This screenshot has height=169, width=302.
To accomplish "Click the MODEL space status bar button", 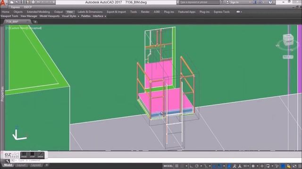I will (x=168, y=166).
